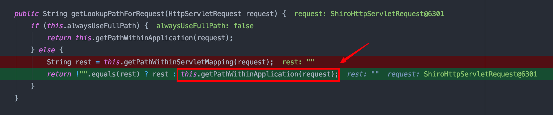553x115 pixels.
Task: Click ShiroHttpServletRequest@6301 hint on the green line
Action: (480, 74)
